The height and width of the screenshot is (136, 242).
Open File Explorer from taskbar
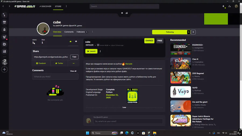[155, 133]
